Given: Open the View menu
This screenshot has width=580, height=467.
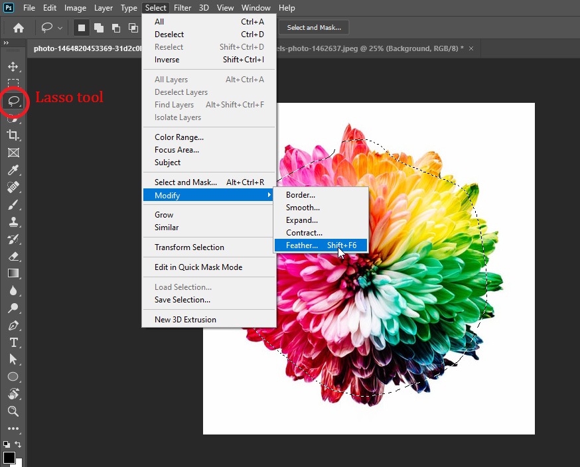Looking at the screenshot, I should tap(225, 8).
